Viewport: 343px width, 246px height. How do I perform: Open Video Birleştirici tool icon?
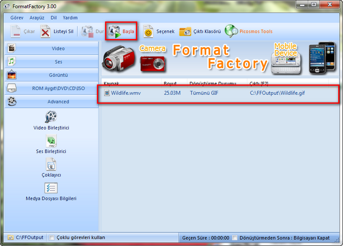pyautogui.click(x=51, y=117)
